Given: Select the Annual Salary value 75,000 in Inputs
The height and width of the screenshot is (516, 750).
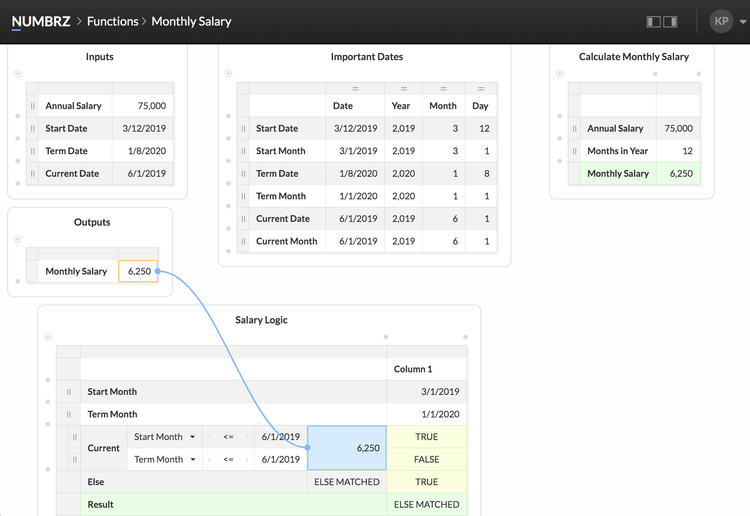Looking at the screenshot, I should (143, 106).
